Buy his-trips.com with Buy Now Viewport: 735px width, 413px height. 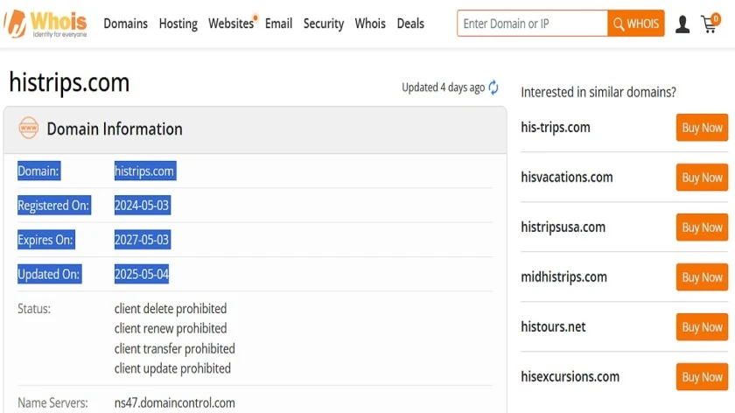pyautogui.click(x=702, y=128)
